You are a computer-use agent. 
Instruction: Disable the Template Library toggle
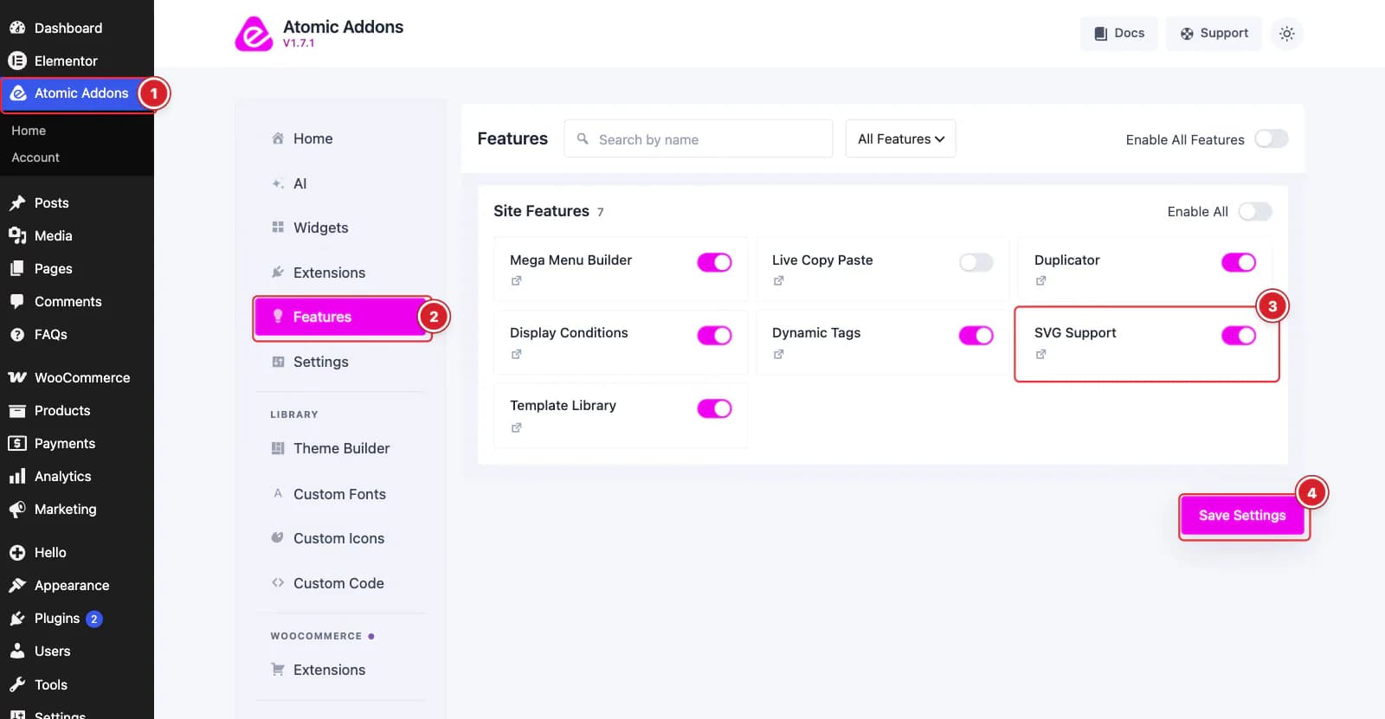714,408
